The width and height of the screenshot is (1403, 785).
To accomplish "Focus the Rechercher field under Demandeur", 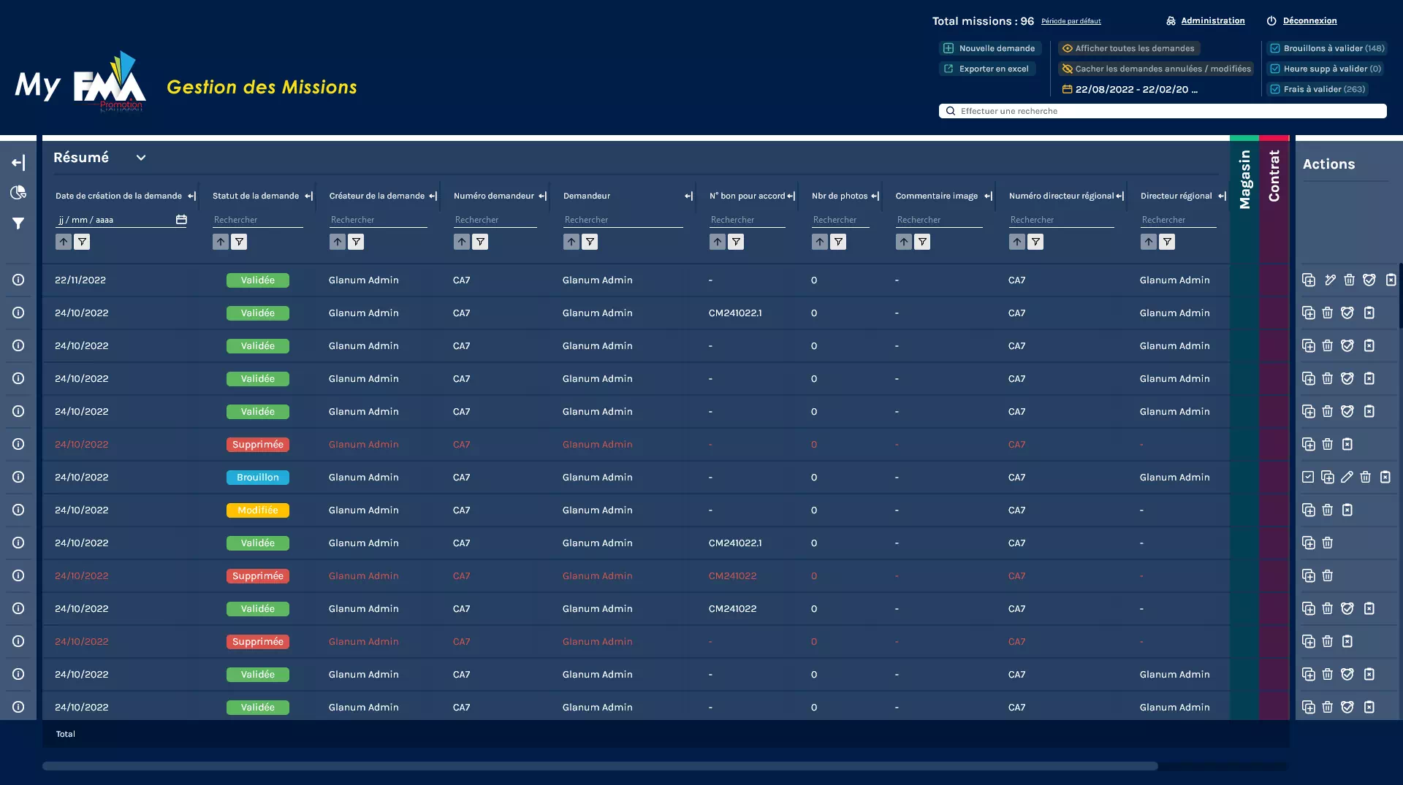I will point(623,220).
